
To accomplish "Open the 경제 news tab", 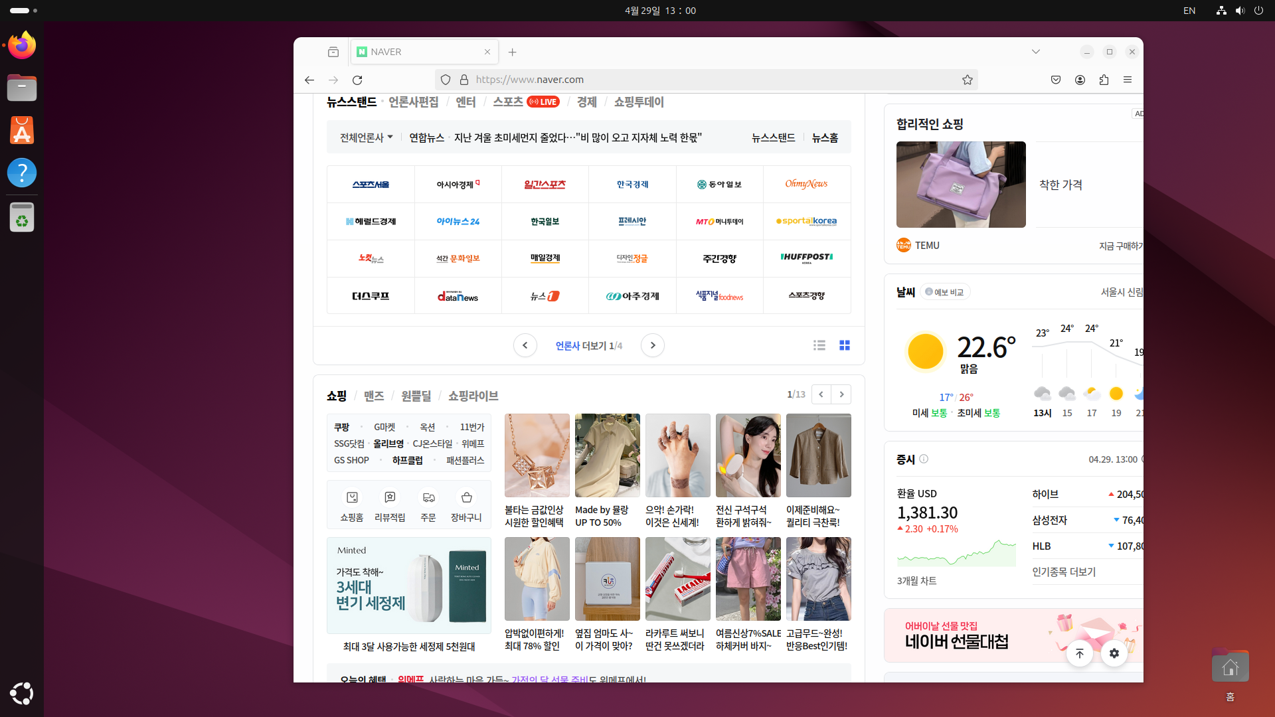I will click(586, 102).
